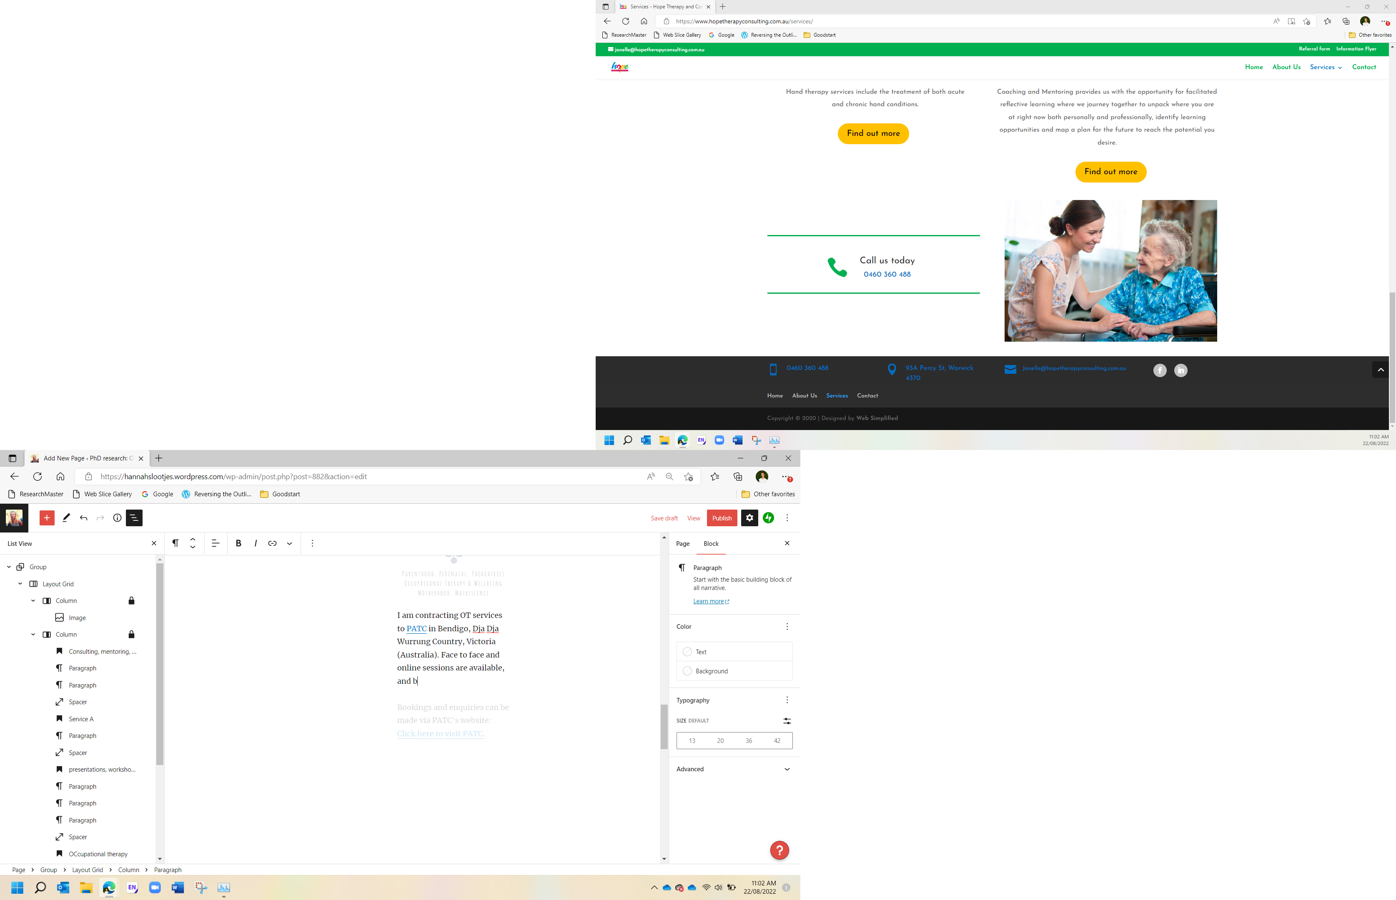
Task: Switch to the Page tab
Action: click(683, 543)
